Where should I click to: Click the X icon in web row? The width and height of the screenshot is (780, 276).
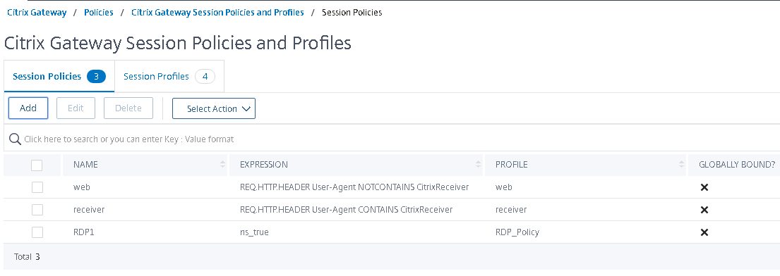704,187
